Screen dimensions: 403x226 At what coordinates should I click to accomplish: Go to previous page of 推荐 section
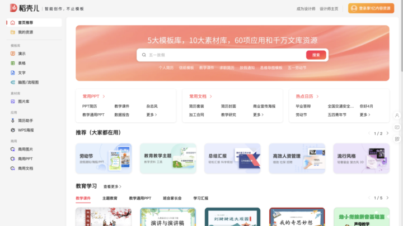pos(369,133)
